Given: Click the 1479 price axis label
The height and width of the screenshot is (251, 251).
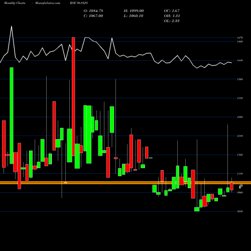Looking at the screenshot, I should pyautogui.click(x=240, y=38).
